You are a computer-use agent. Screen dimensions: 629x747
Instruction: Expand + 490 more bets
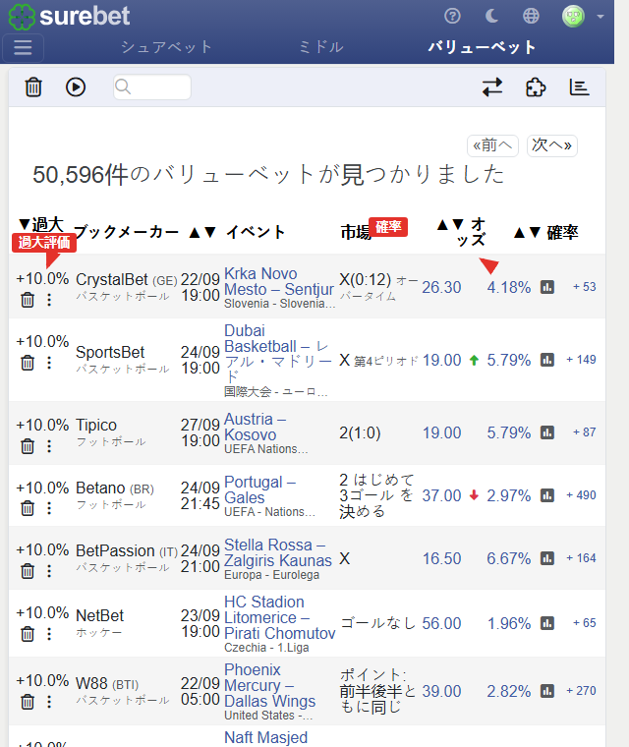581,495
